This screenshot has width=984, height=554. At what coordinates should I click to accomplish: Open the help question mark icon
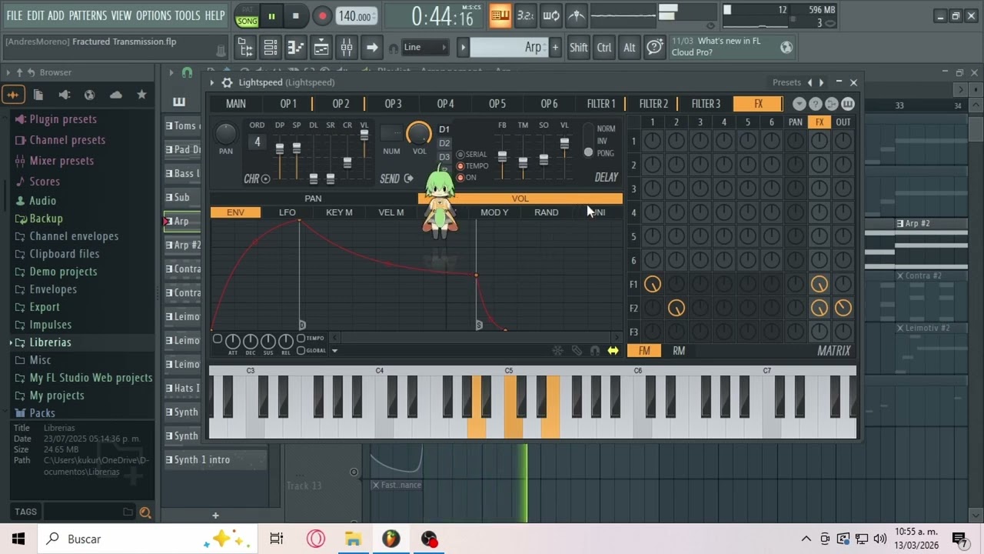pyautogui.click(x=654, y=48)
